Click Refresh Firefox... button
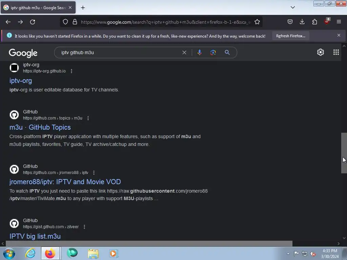This screenshot has width=347, height=260. pos(290,36)
